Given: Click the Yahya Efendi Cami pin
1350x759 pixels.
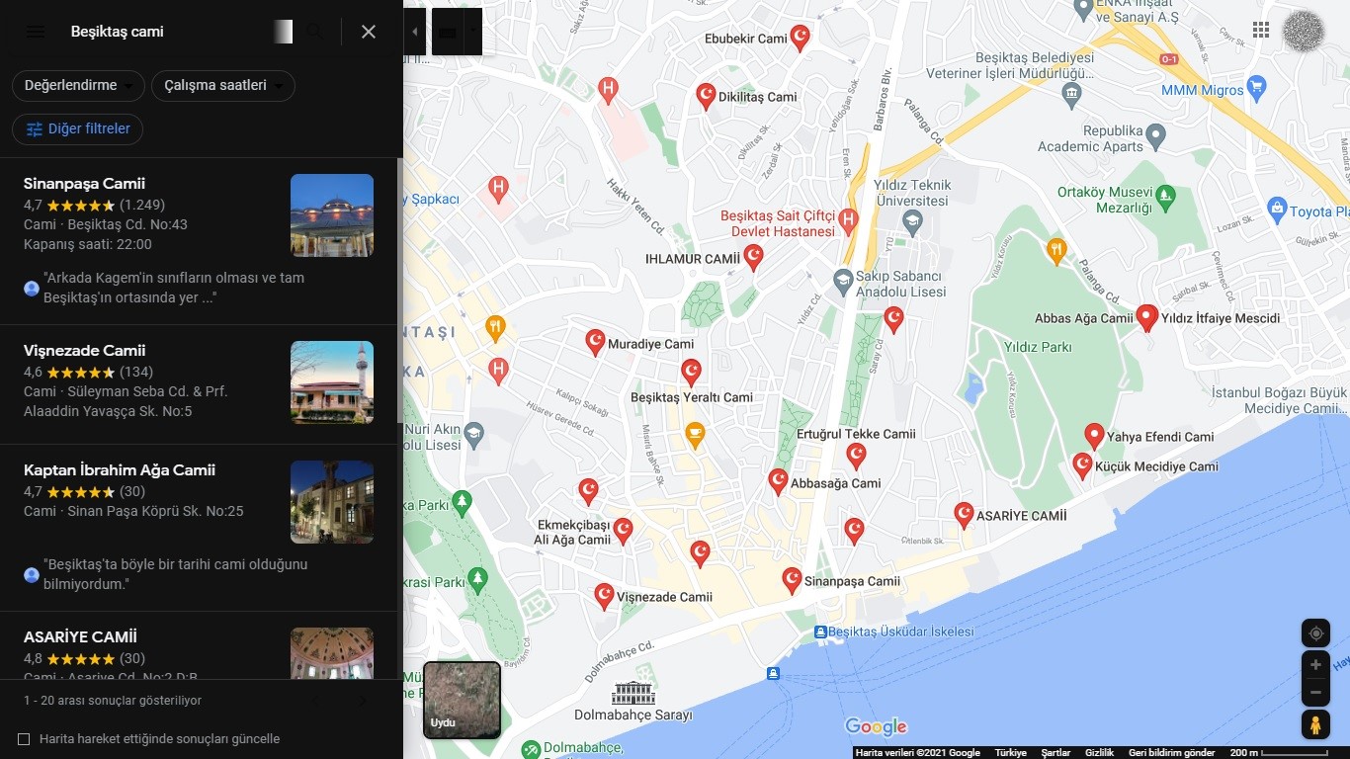Looking at the screenshot, I should point(1094,436).
